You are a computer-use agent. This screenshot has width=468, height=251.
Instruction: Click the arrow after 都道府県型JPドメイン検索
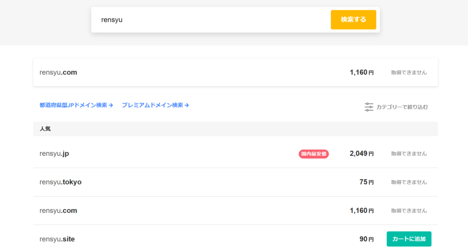pos(111,105)
